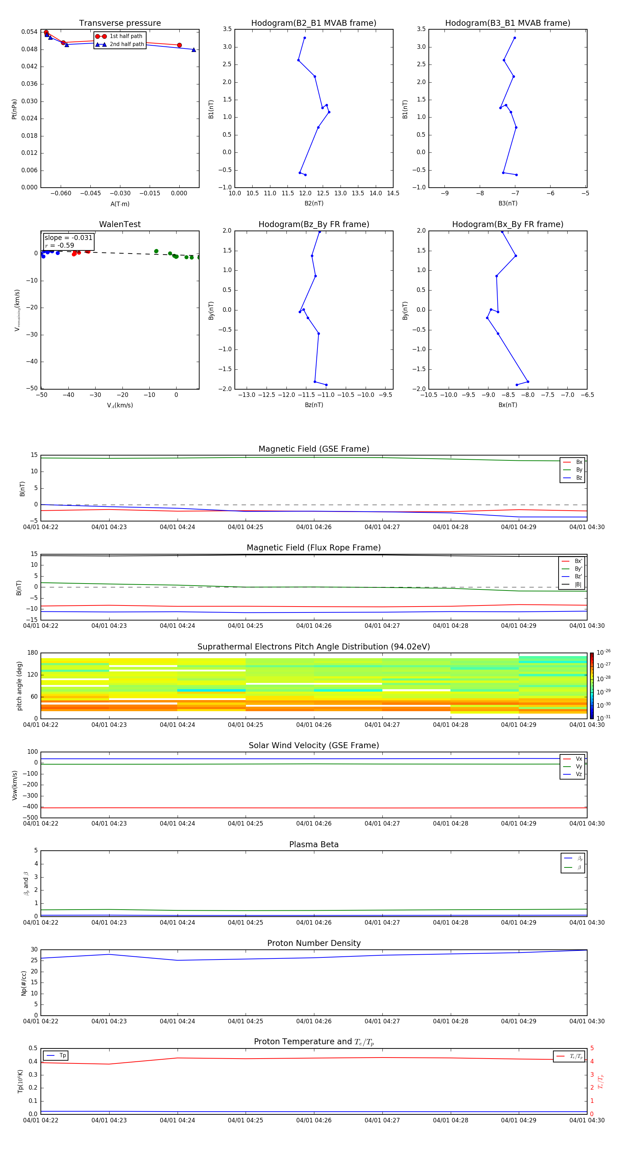Click the 'Np(#/cc)' axis label
Image resolution: width=628 pixels, height=1151 pixels.
coord(24,983)
